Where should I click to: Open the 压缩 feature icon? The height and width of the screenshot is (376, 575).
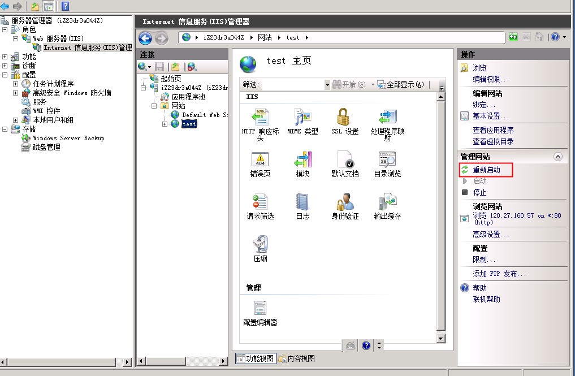tap(260, 245)
